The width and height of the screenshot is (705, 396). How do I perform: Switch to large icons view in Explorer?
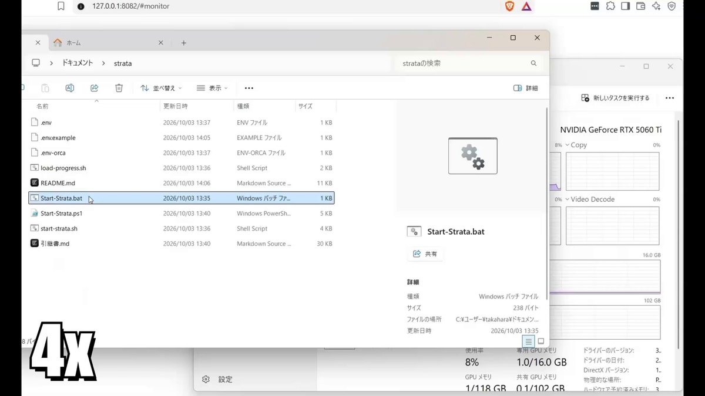pyautogui.click(x=541, y=341)
